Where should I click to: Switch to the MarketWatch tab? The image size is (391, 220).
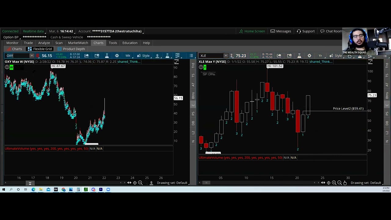[78, 43]
